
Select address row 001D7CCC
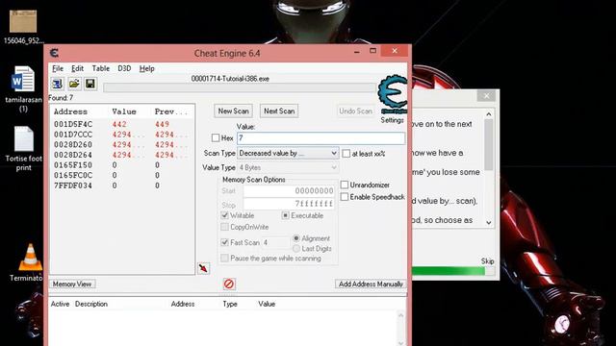point(122,135)
